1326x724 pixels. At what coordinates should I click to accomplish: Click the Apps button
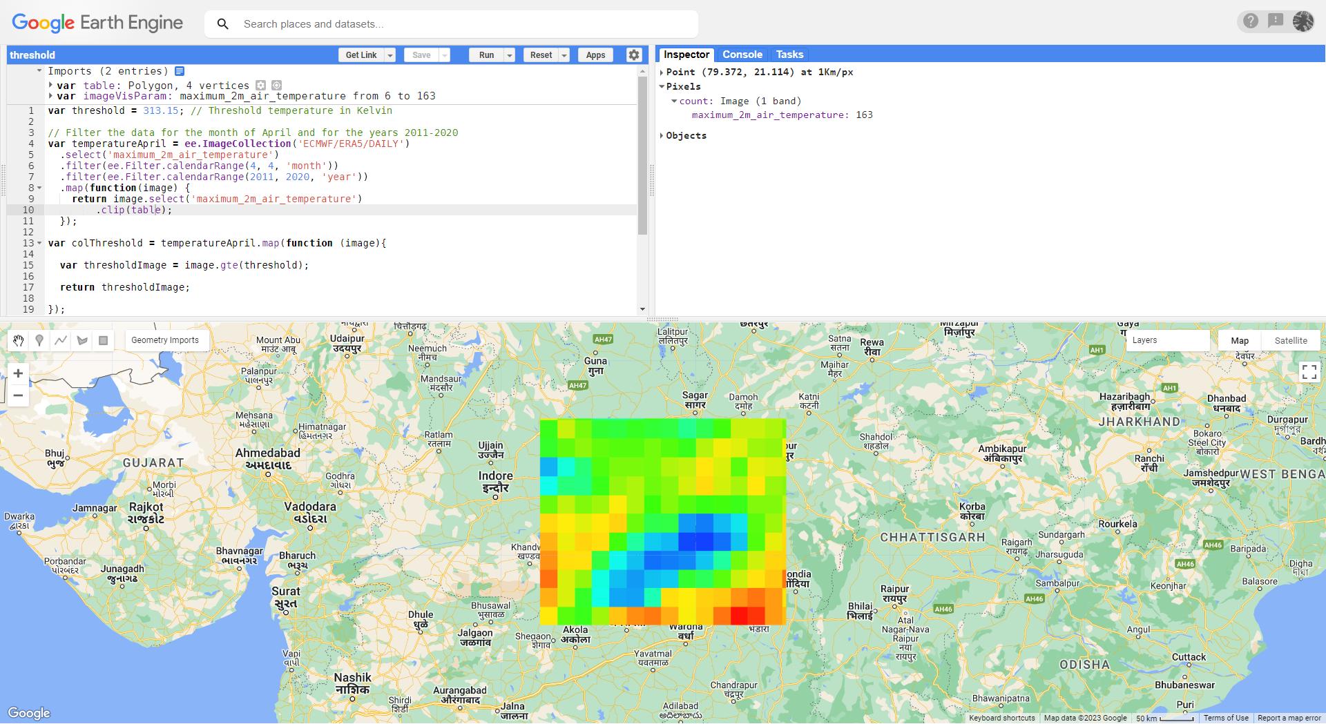pyautogui.click(x=595, y=55)
